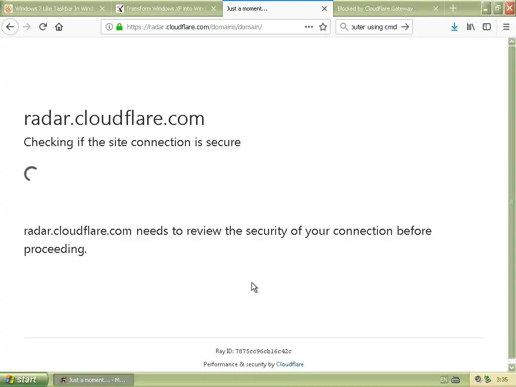
Task: Click the 'Just a moment…' taskbar button
Action: pyautogui.click(x=93, y=380)
